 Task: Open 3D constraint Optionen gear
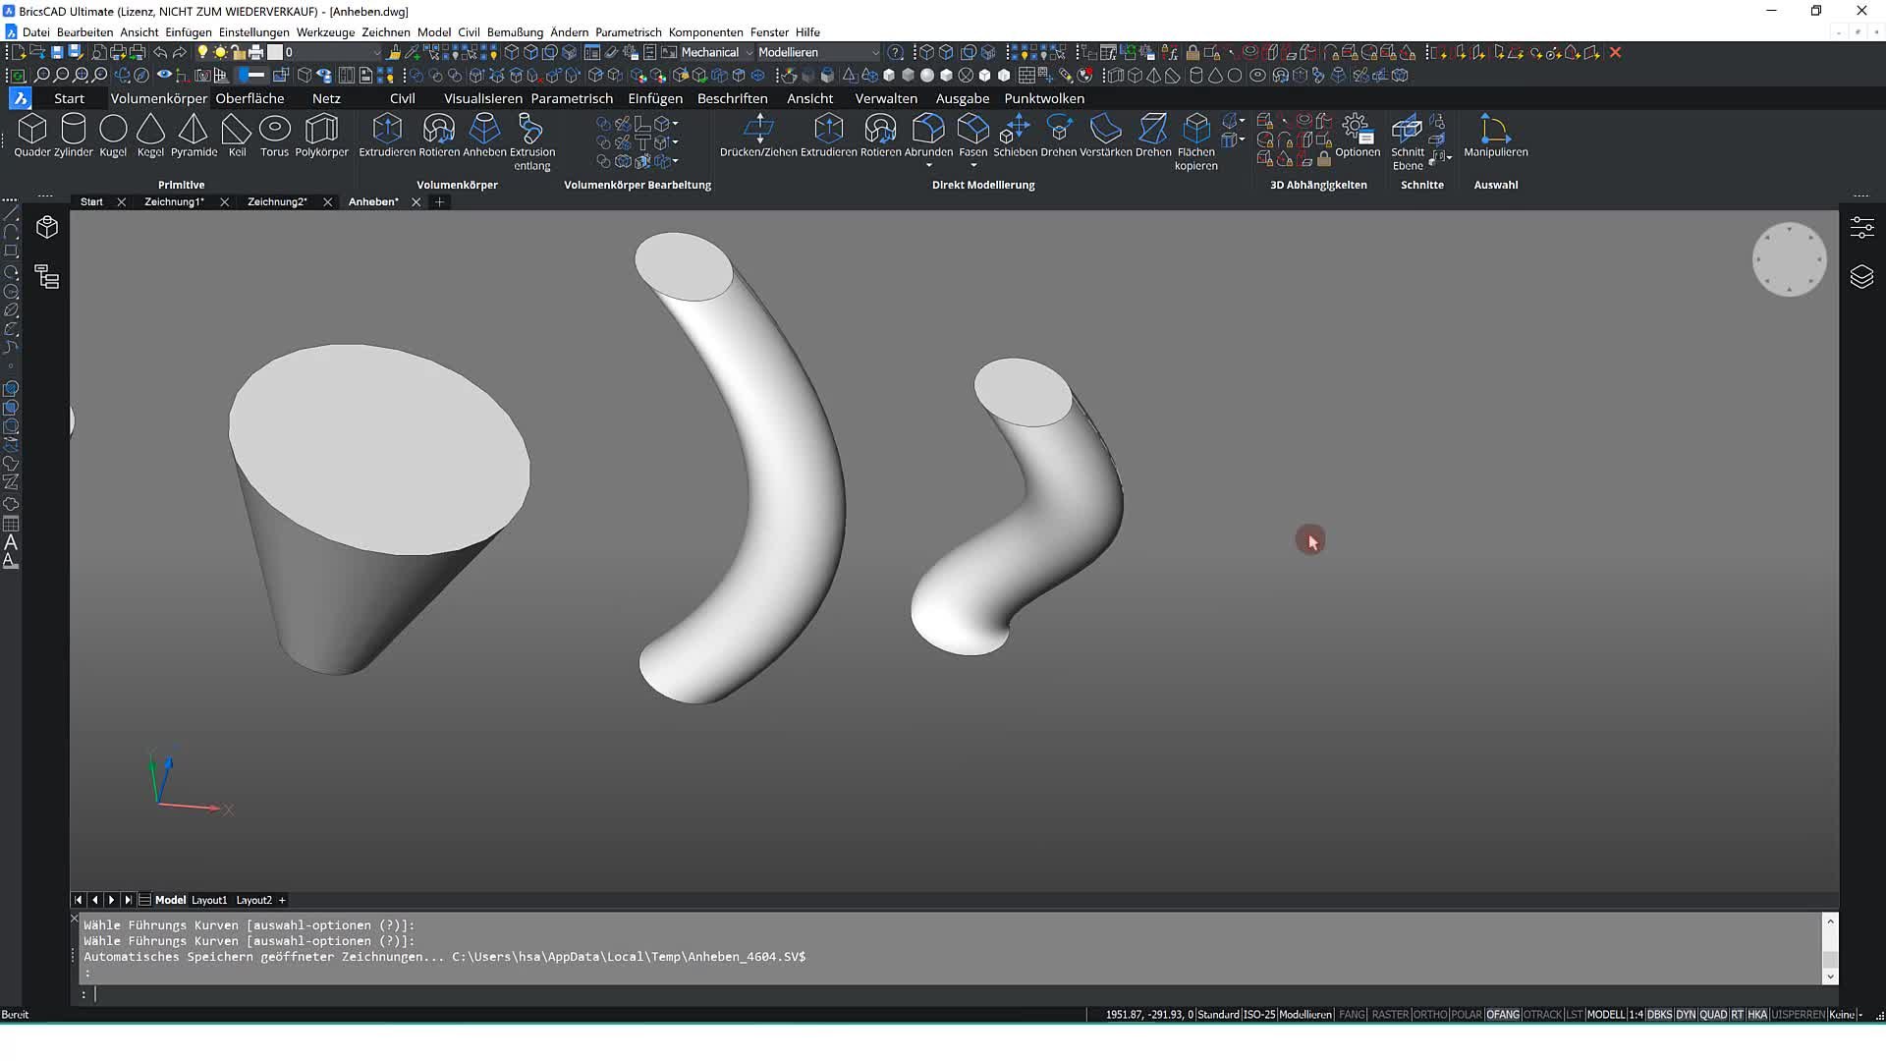1357,135
